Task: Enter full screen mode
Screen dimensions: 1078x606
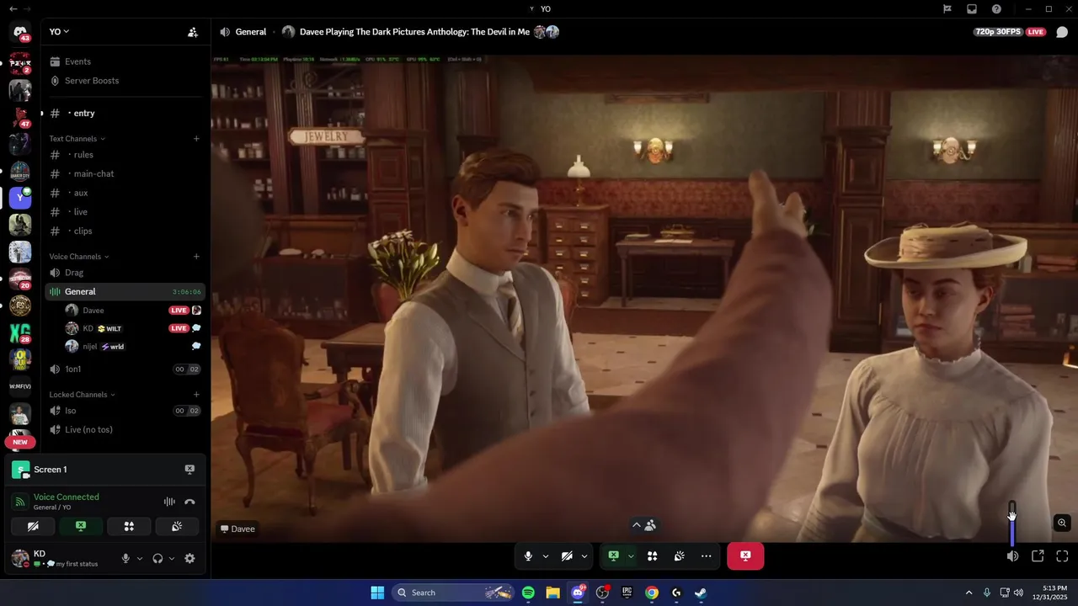Action: click(x=1062, y=555)
